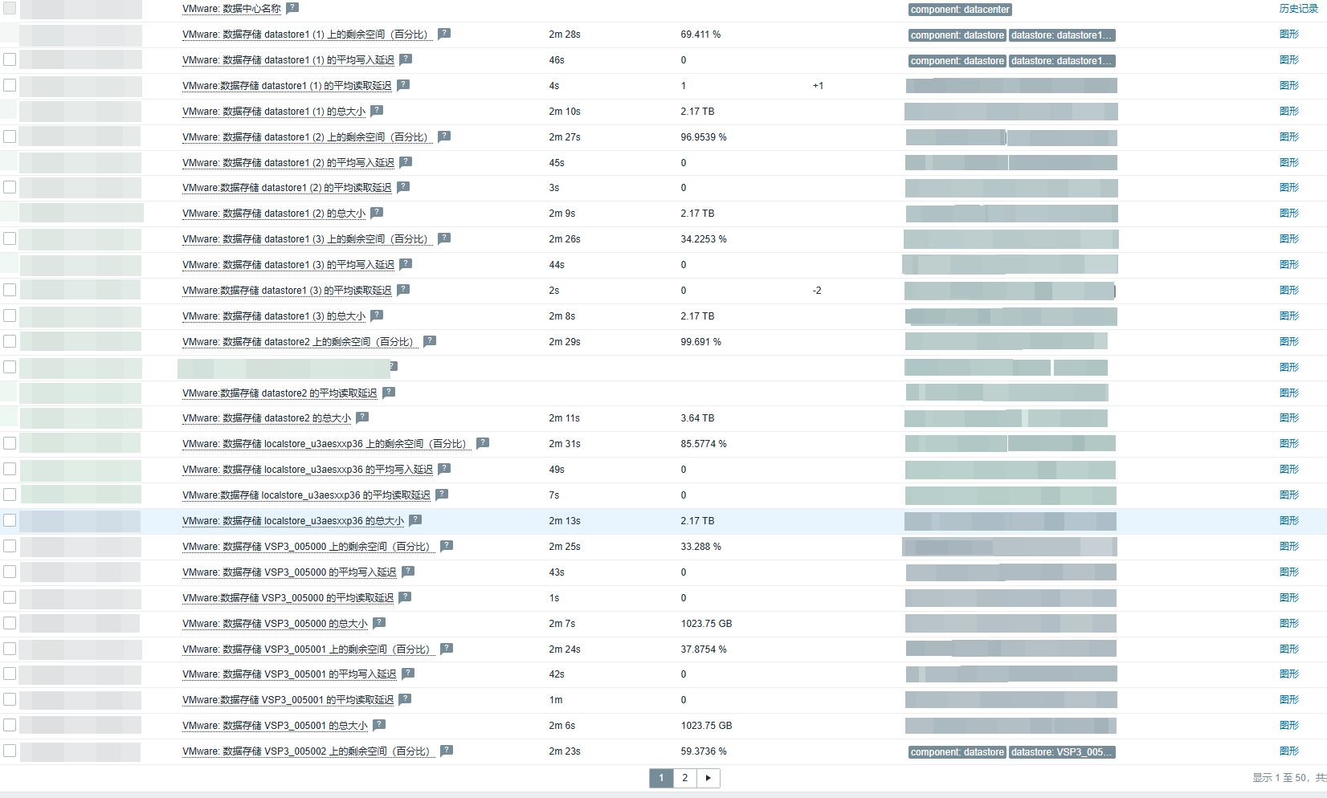Open 历史记录 link in first row
This screenshot has width=1327, height=798.
(1298, 9)
